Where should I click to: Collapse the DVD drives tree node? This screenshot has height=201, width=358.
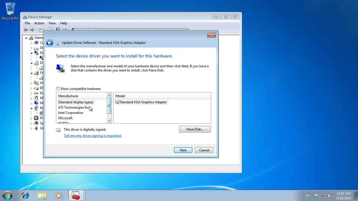[x=32, y=63]
